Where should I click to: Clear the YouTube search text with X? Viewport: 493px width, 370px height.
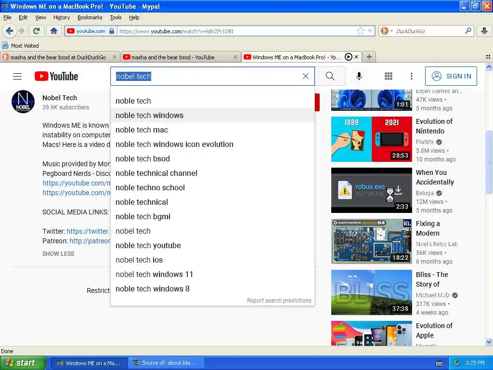click(x=306, y=76)
